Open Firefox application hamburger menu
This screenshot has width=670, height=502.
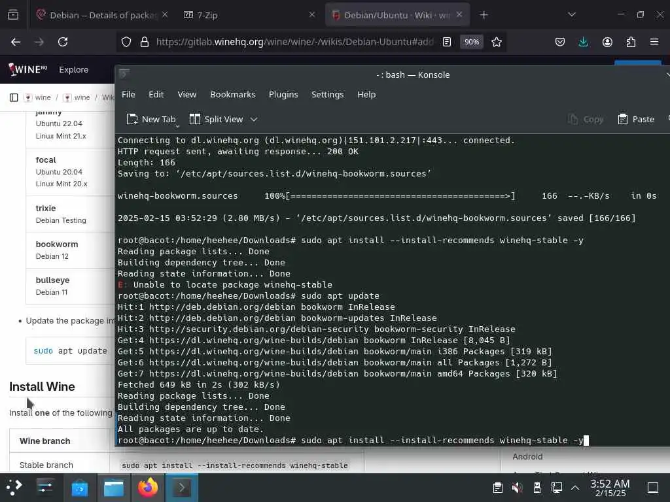[654, 42]
